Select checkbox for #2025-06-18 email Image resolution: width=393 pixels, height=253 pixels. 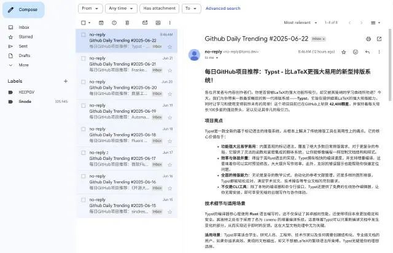pos(84,129)
